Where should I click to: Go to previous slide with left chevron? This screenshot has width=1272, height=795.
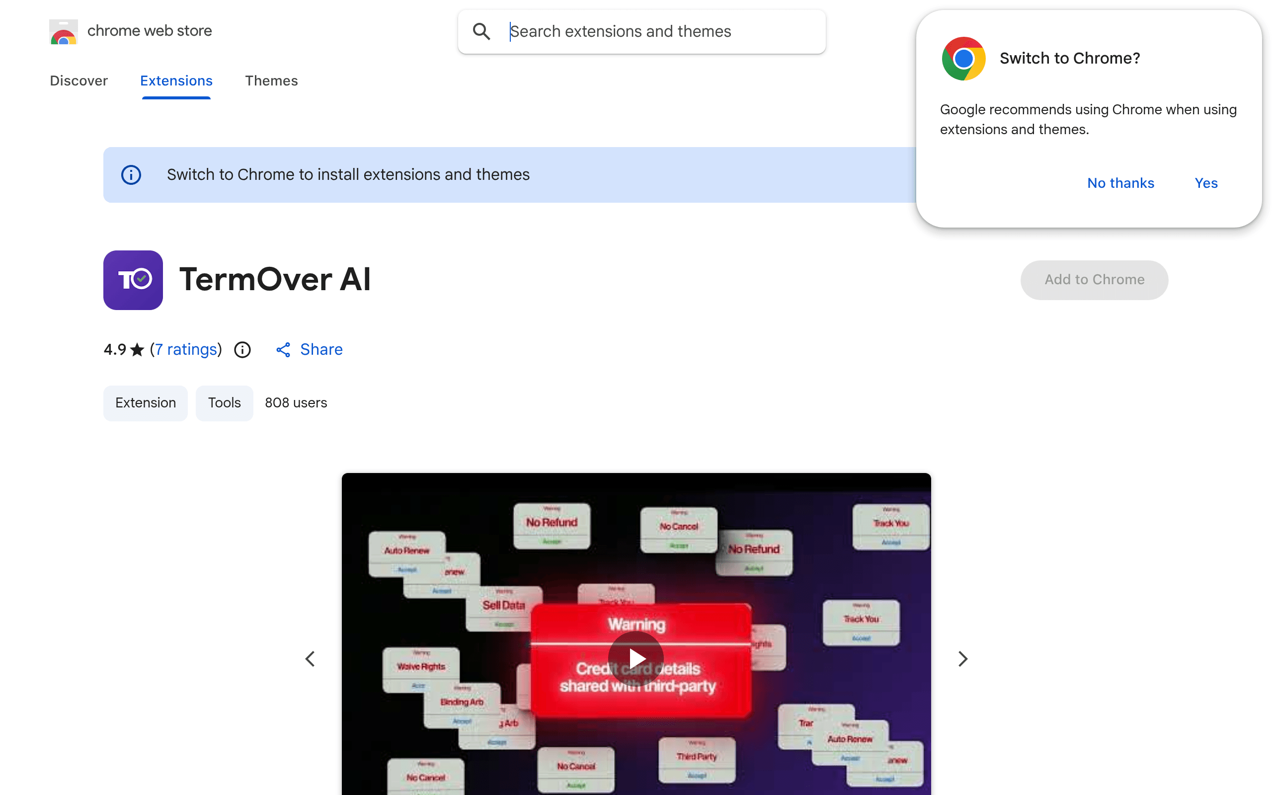point(310,659)
